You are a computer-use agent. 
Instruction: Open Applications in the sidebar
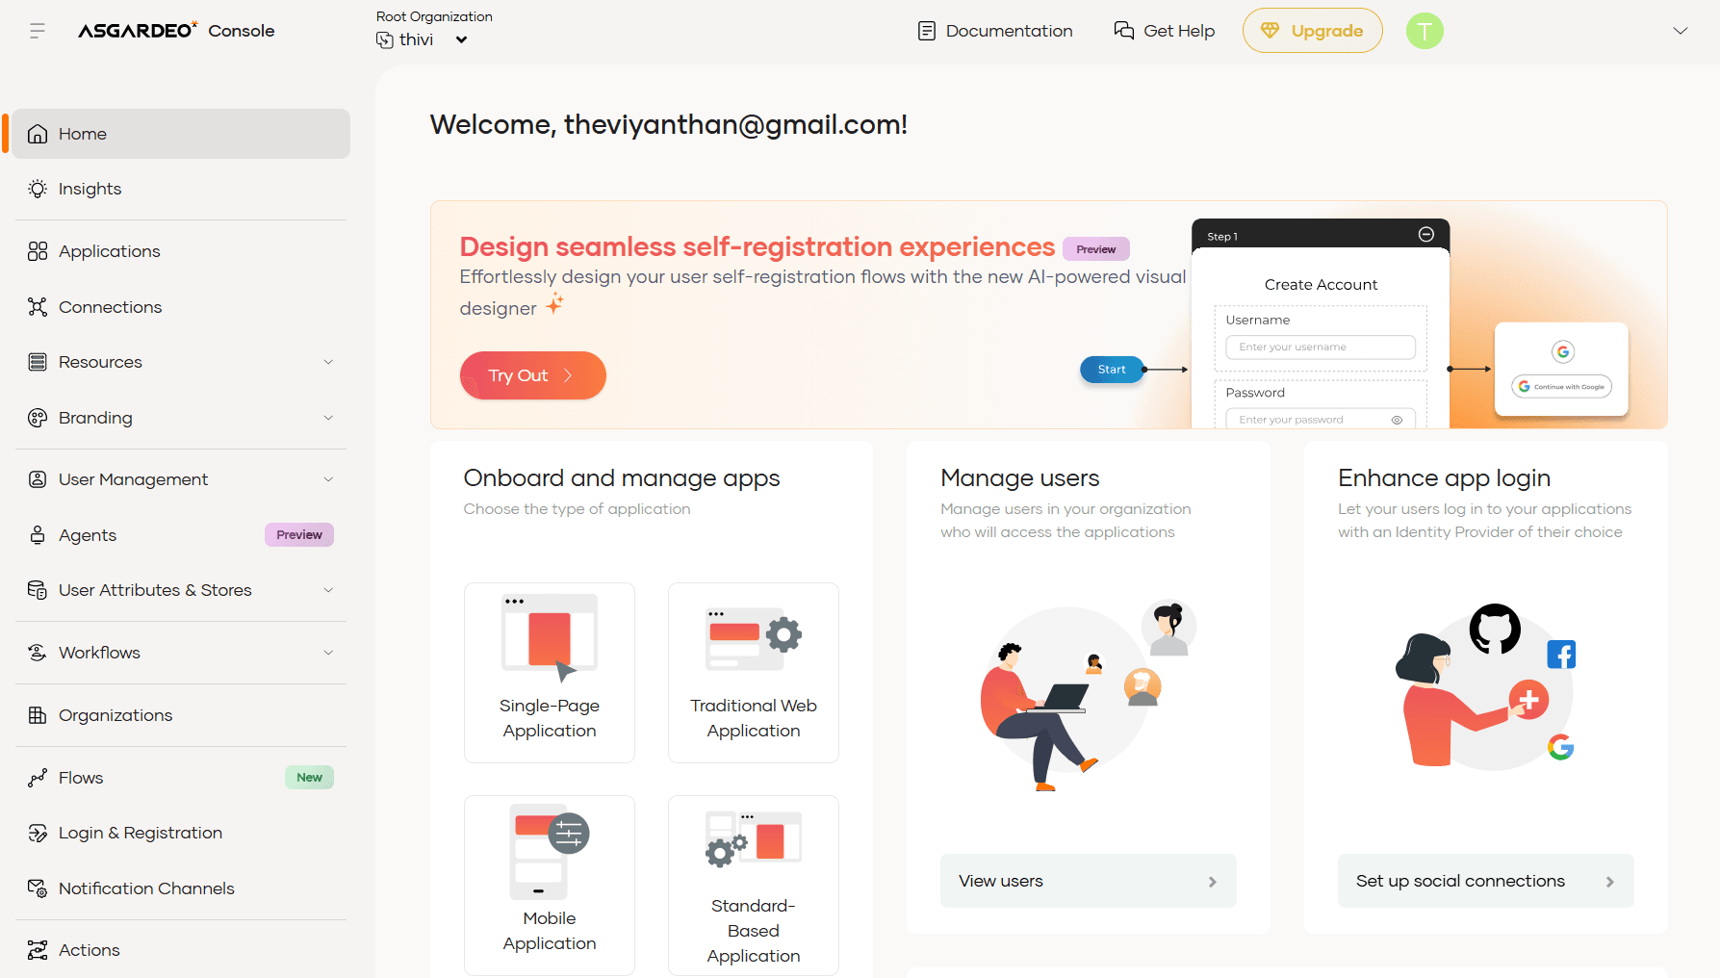click(x=109, y=251)
